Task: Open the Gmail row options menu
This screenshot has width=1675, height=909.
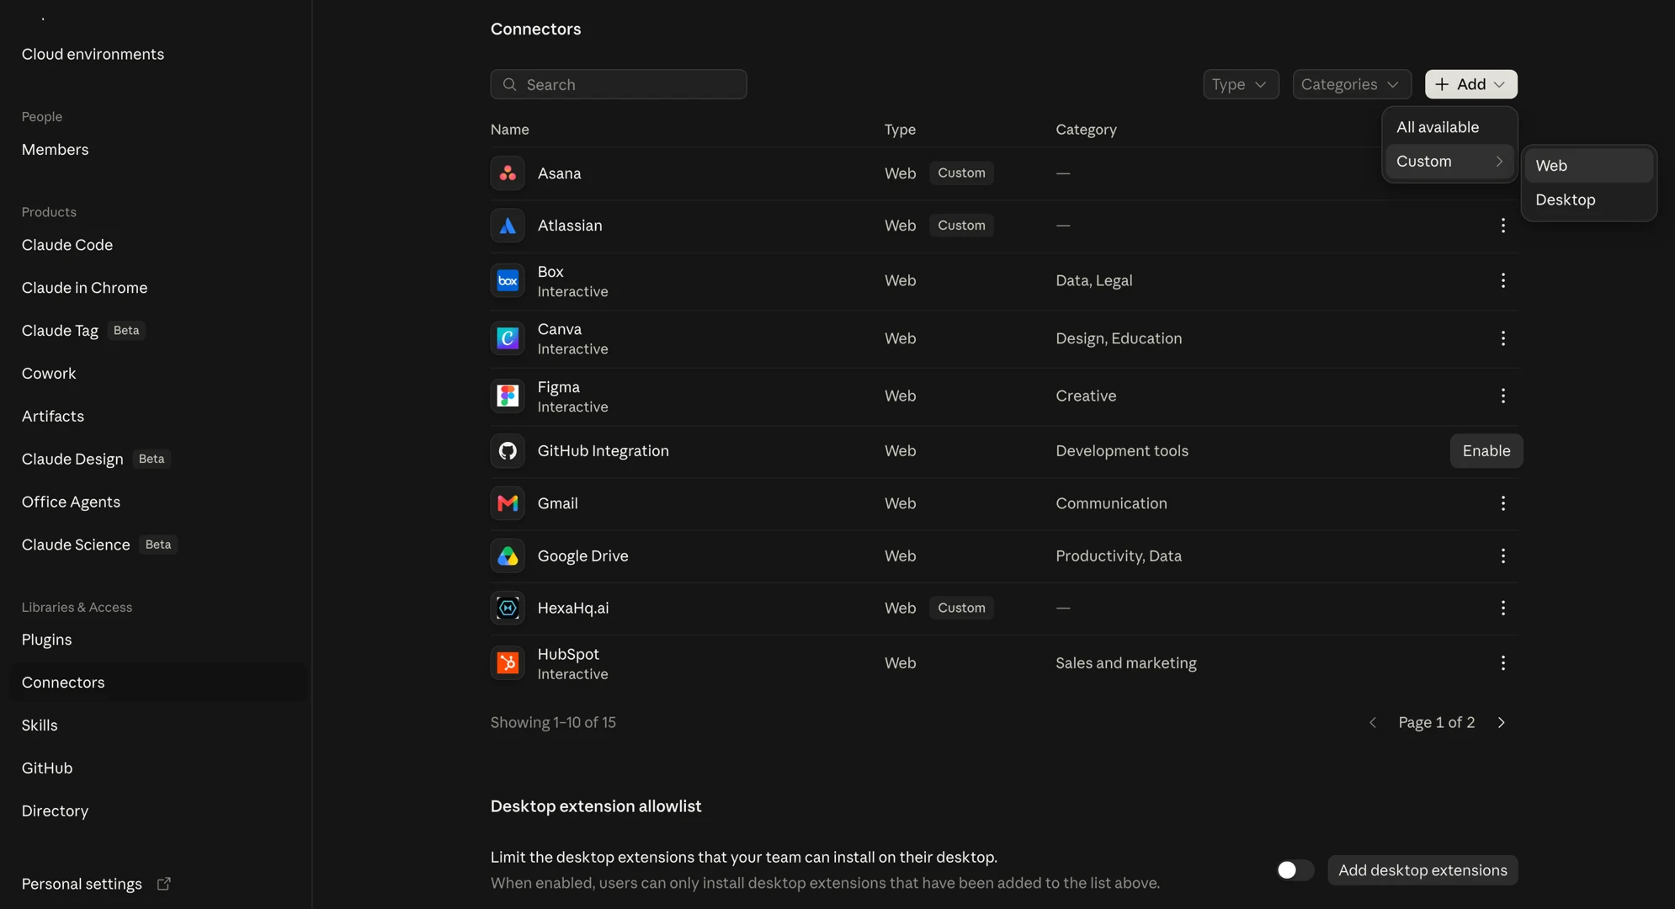Action: tap(1502, 503)
